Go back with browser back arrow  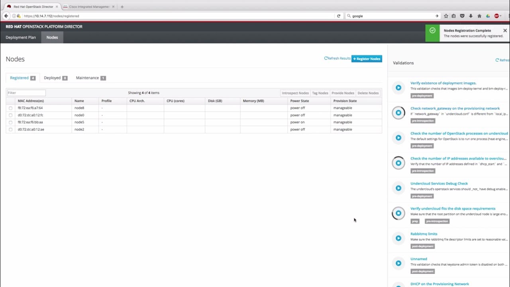pyautogui.click(x=6, y=16)
